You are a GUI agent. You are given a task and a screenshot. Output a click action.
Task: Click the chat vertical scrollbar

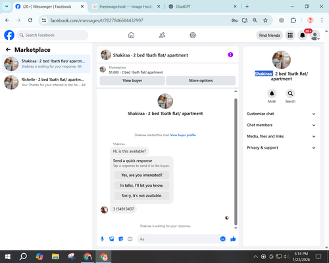(236, 162)
